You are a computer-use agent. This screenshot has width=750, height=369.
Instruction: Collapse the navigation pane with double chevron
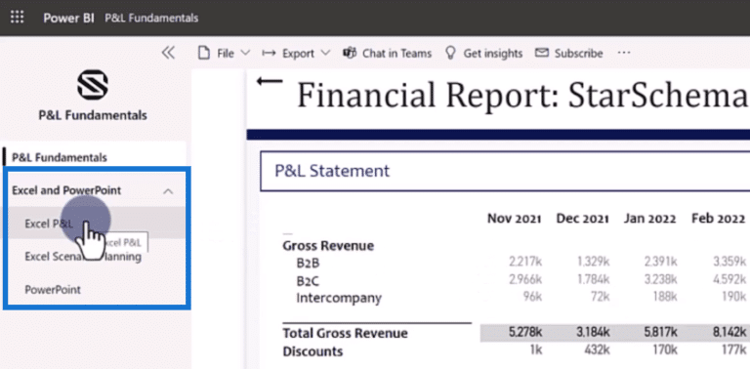click(x=168, y=53)
